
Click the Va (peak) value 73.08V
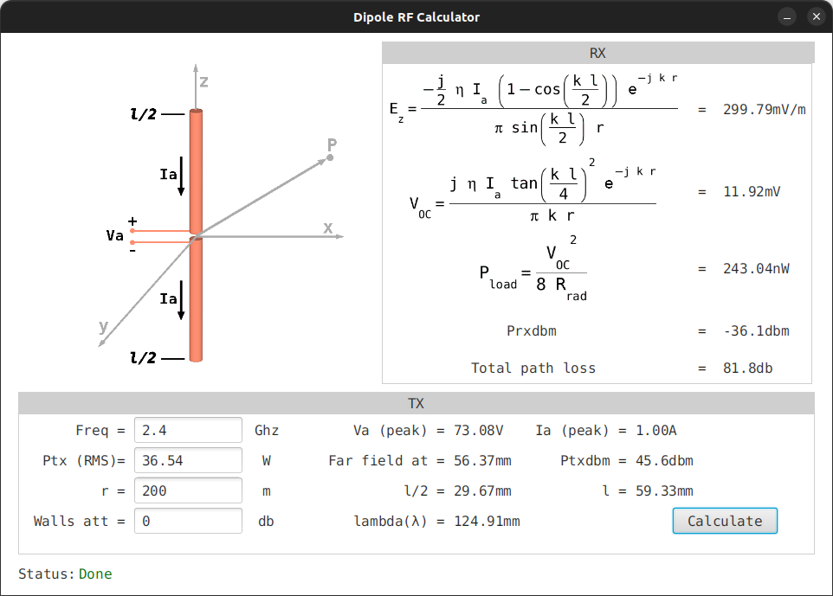(x=478, y=431)
